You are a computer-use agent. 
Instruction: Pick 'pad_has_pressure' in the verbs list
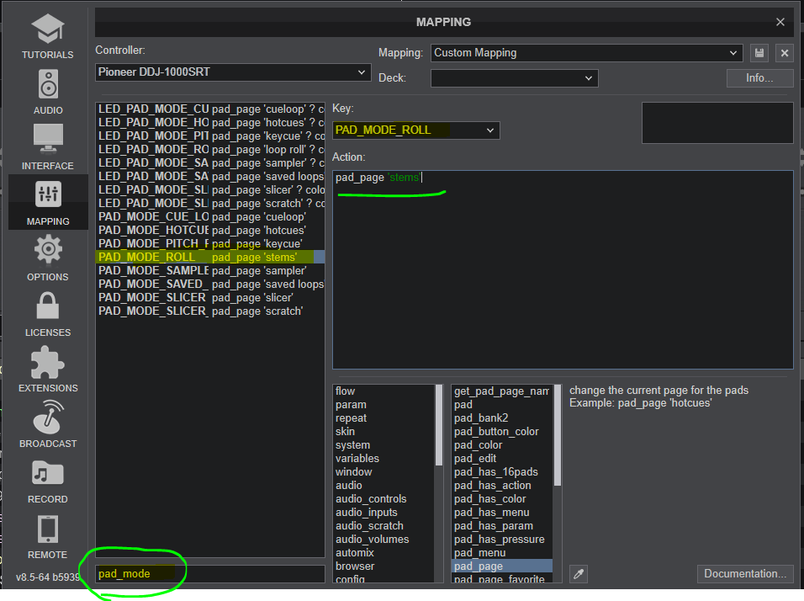502,540
